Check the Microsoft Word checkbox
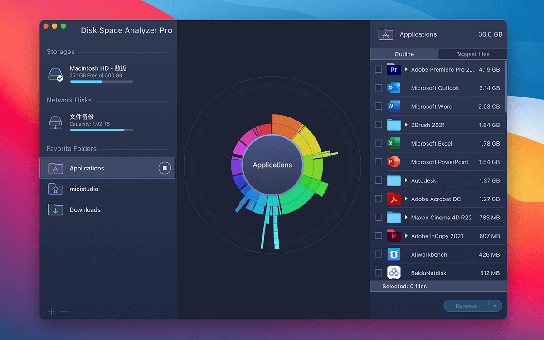The height and width of the screenshot is (340, 544). tap(379, 107)
